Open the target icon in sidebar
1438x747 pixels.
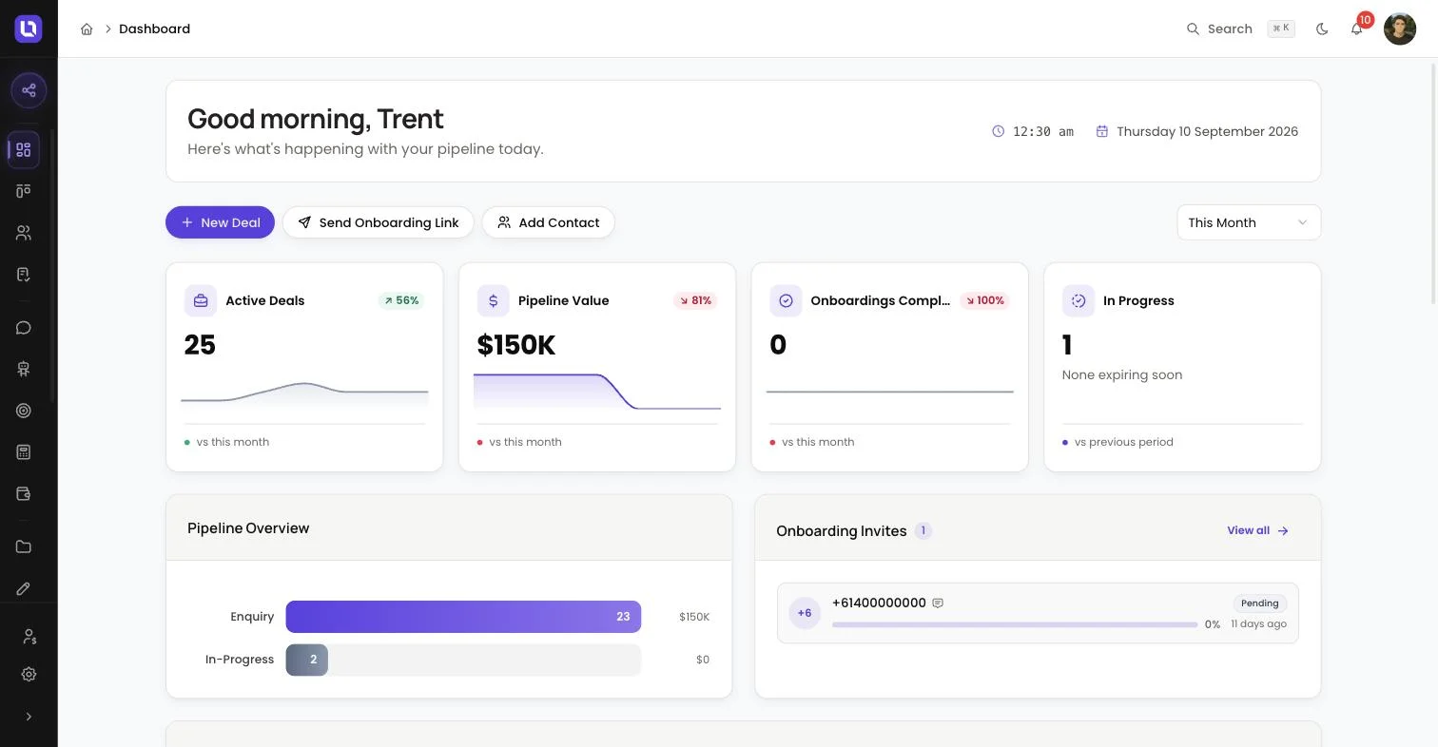click(24, 411)
